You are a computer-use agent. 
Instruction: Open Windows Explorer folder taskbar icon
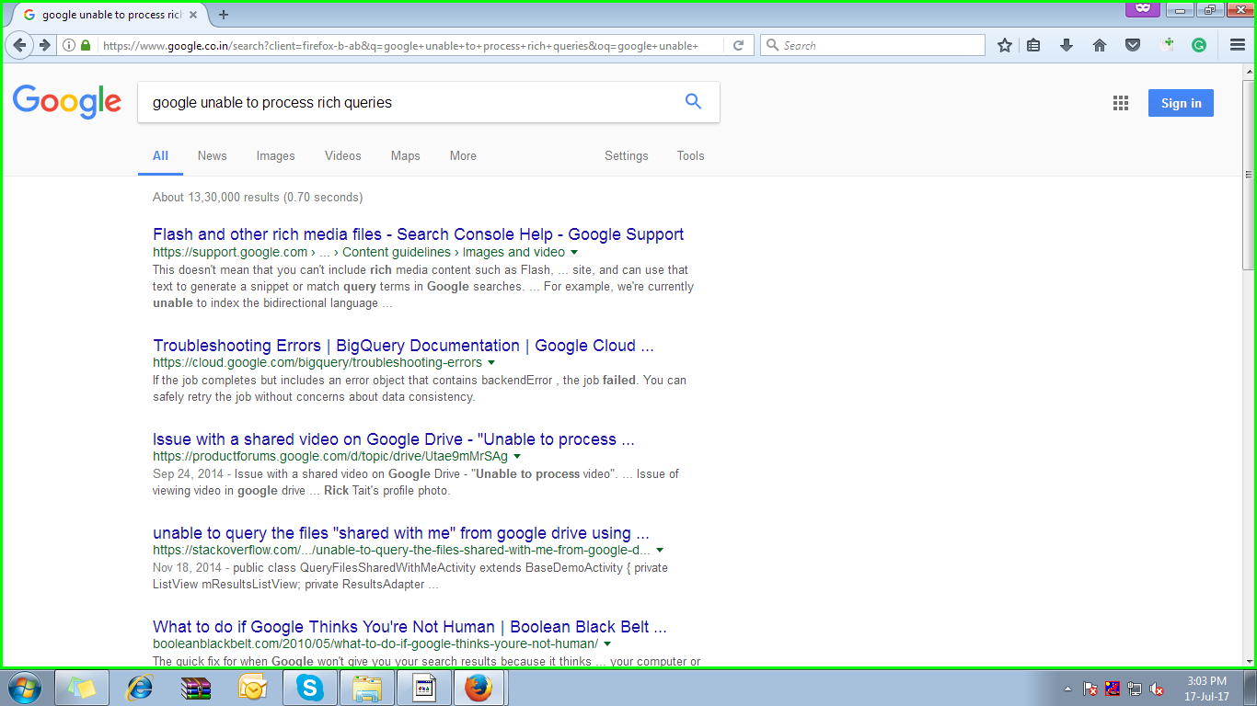tap(367, 688)
